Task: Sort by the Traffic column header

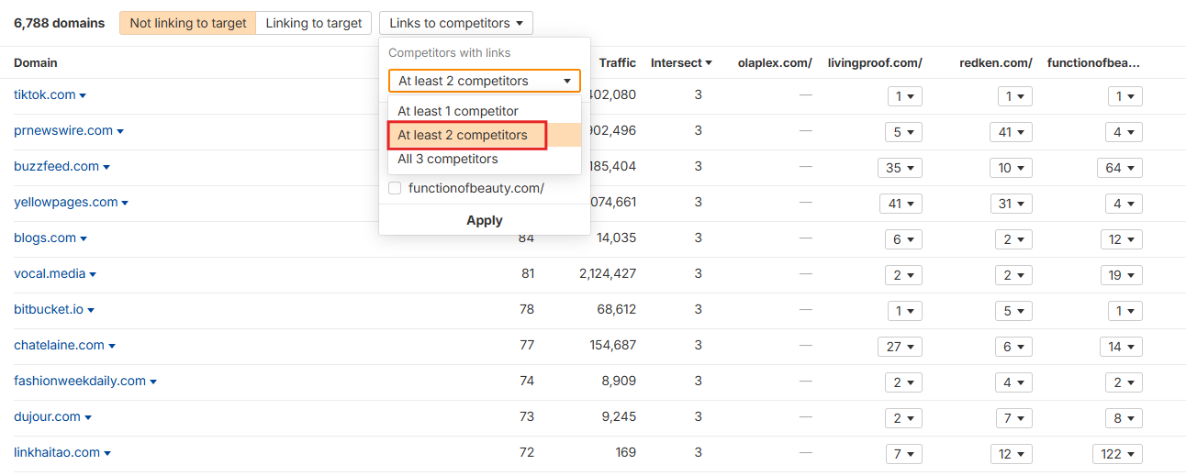Action: coord(618,62)
